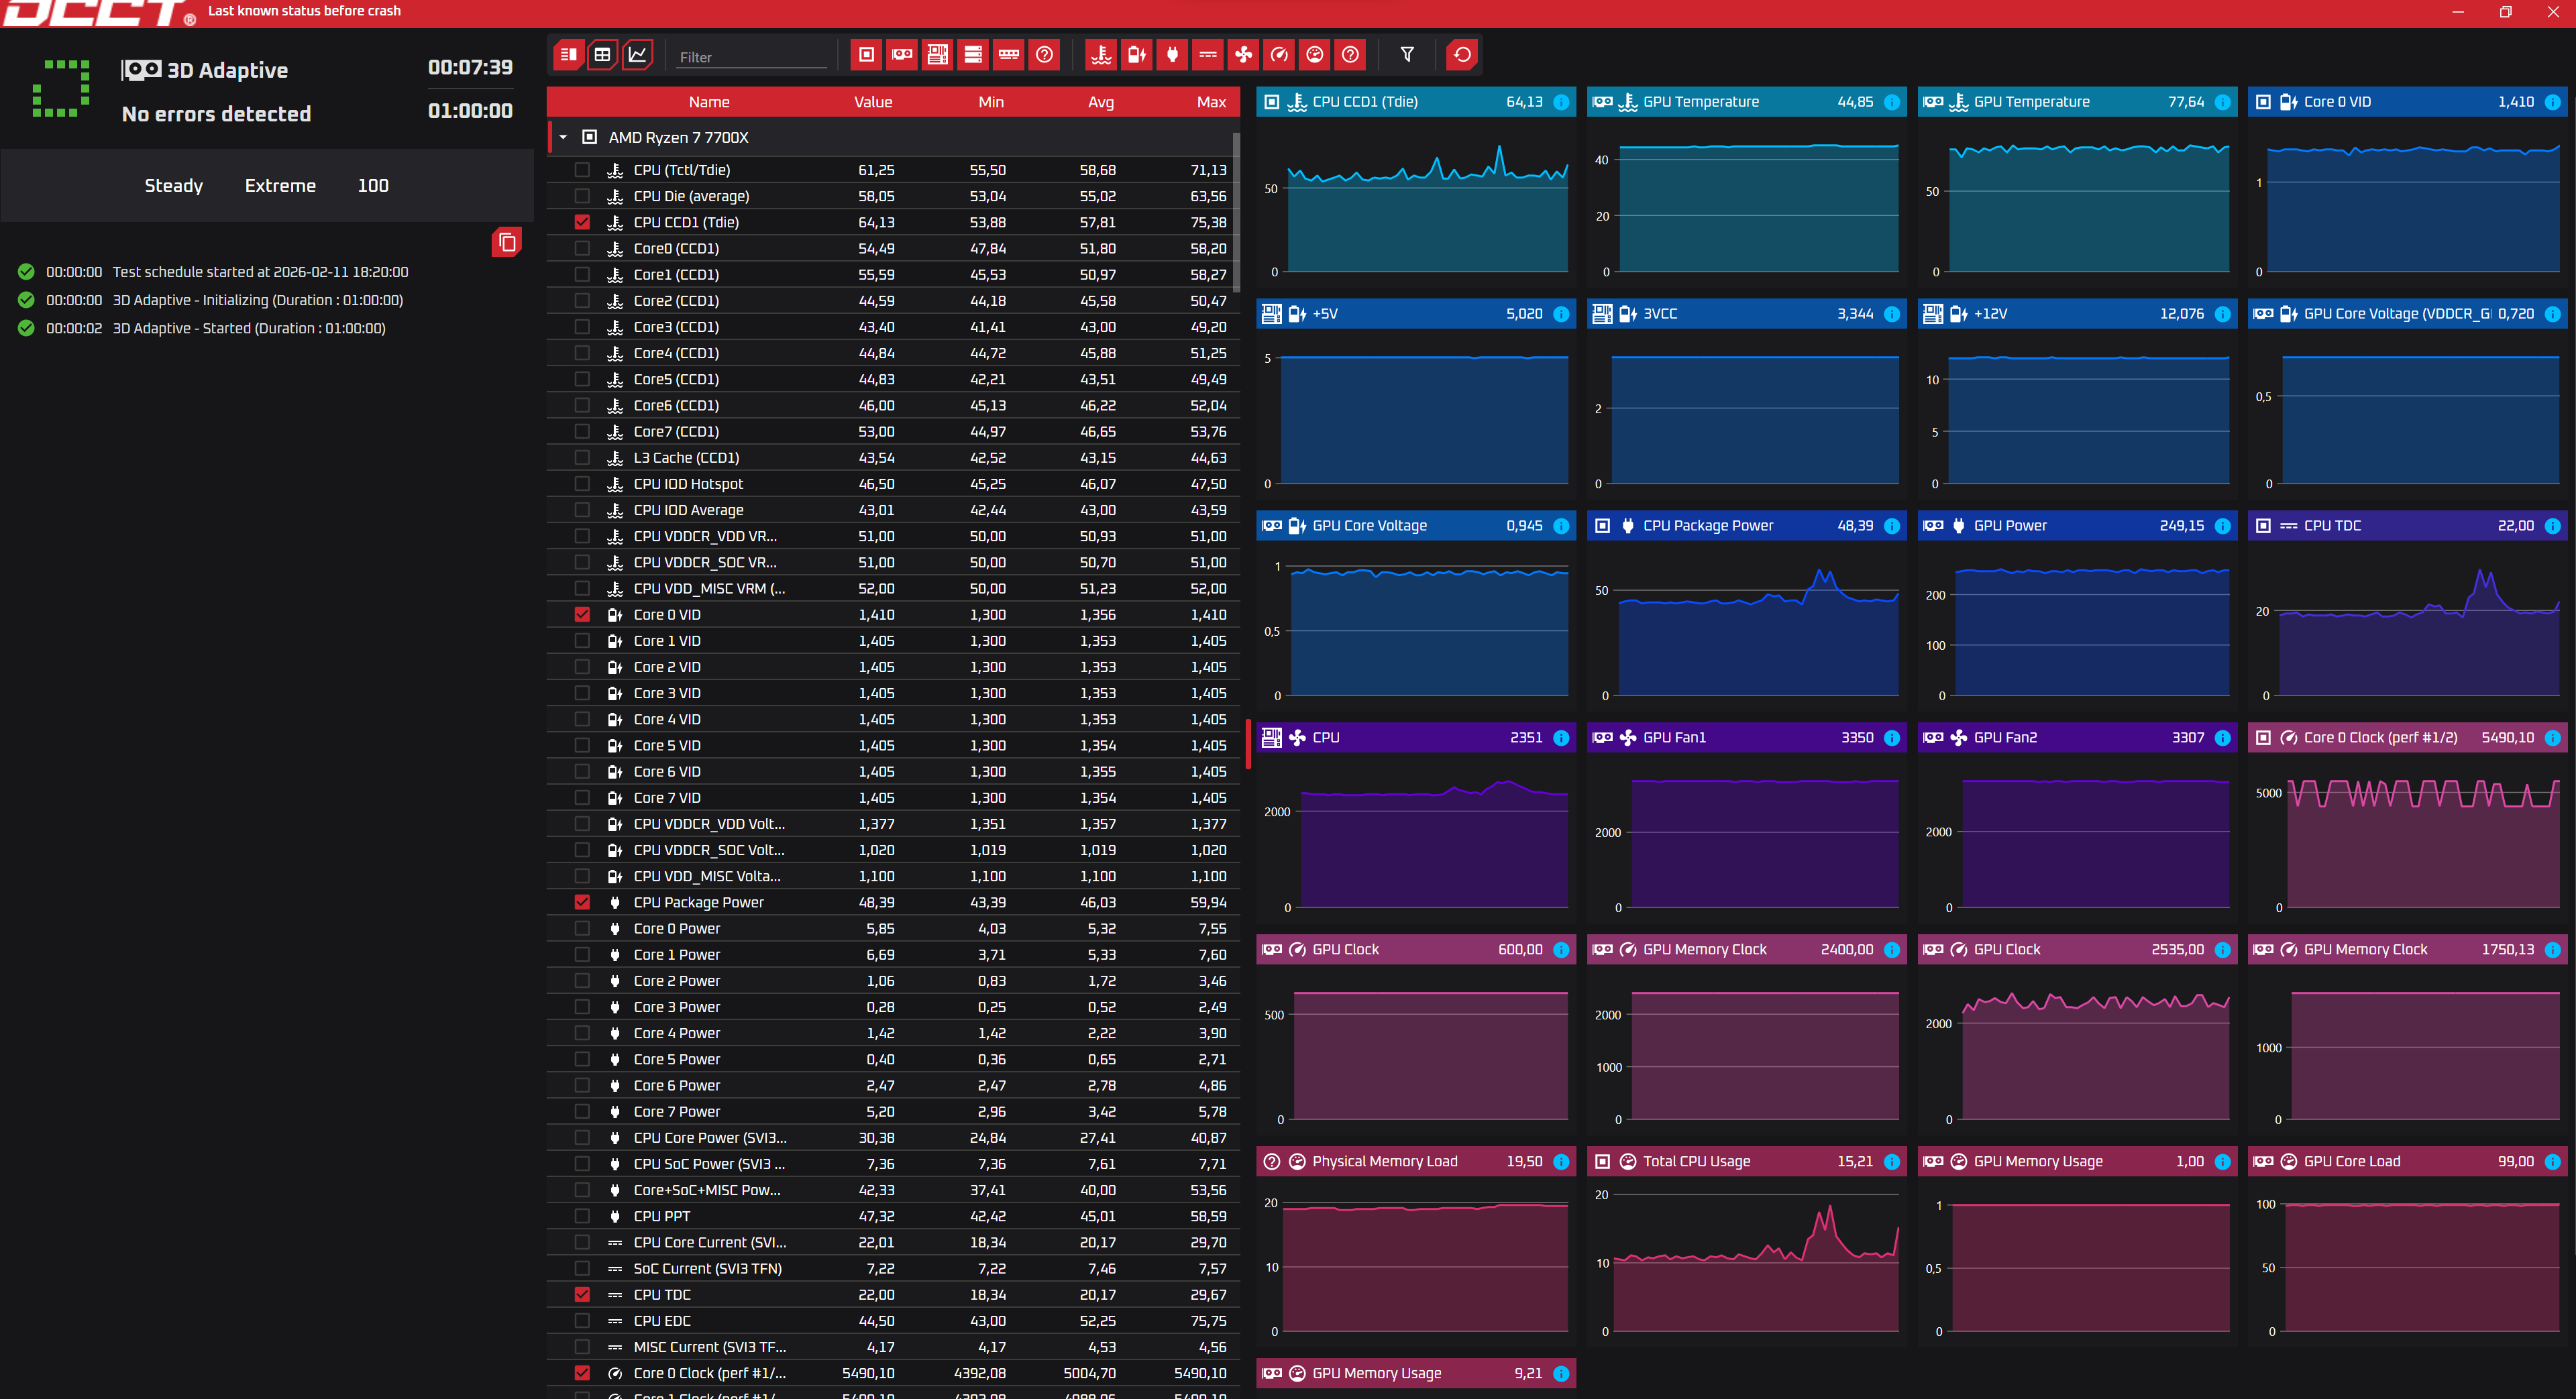Check the Core 3 Power checkbox
Viewport: 2576px width, 1399px height.
click(582, 1007)
